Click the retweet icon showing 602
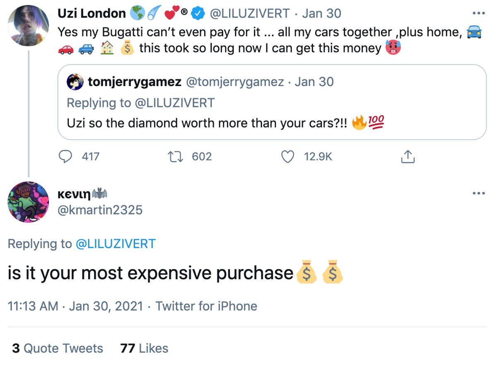Screen dimensions: 497x367 [176, 157]
